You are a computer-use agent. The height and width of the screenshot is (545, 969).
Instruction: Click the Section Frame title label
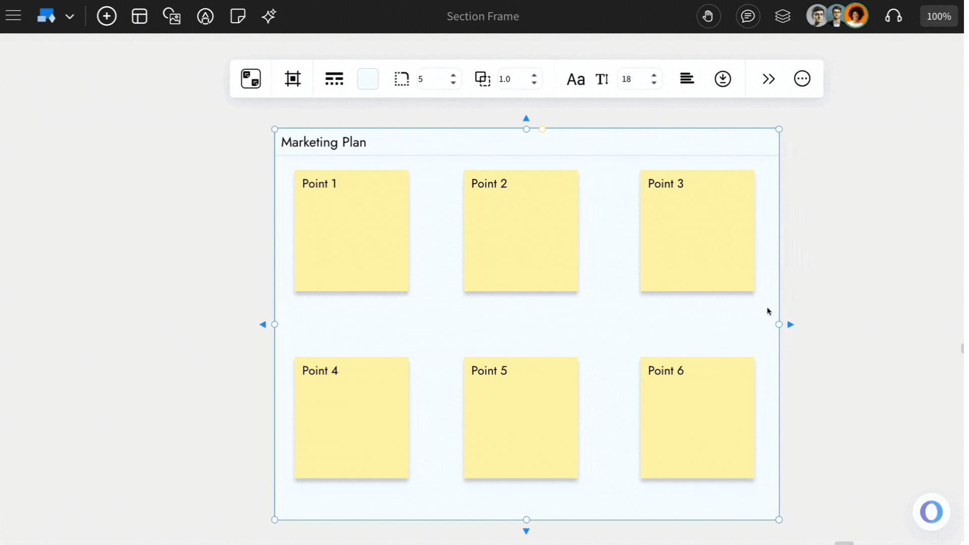tap(482, 16)
